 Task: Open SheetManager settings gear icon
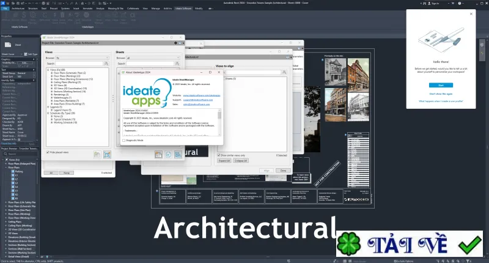coord(175,43)
